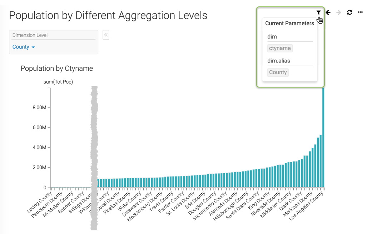Click the County tag under dim.alias
367x234 pixels.
point(278,72)
